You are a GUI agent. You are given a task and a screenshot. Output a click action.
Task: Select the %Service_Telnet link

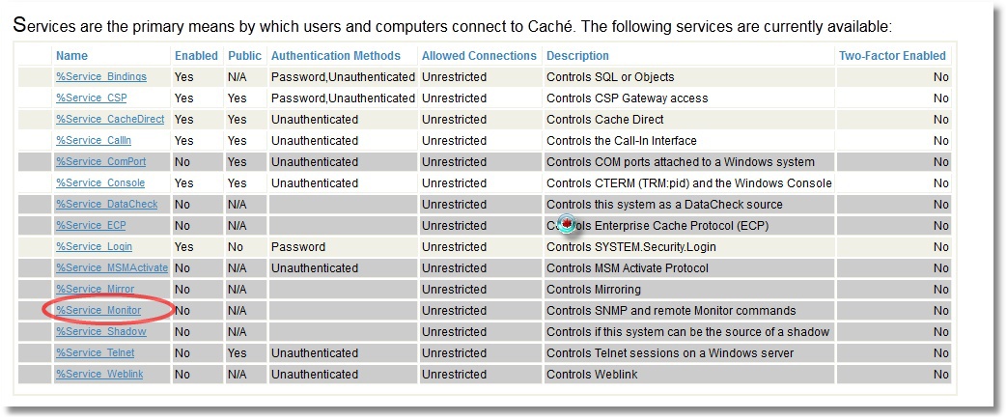95,353
